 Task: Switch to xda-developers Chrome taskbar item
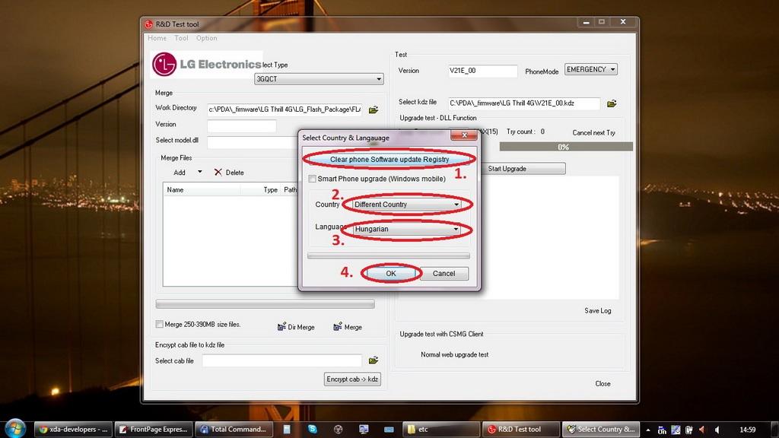(74, 429)
